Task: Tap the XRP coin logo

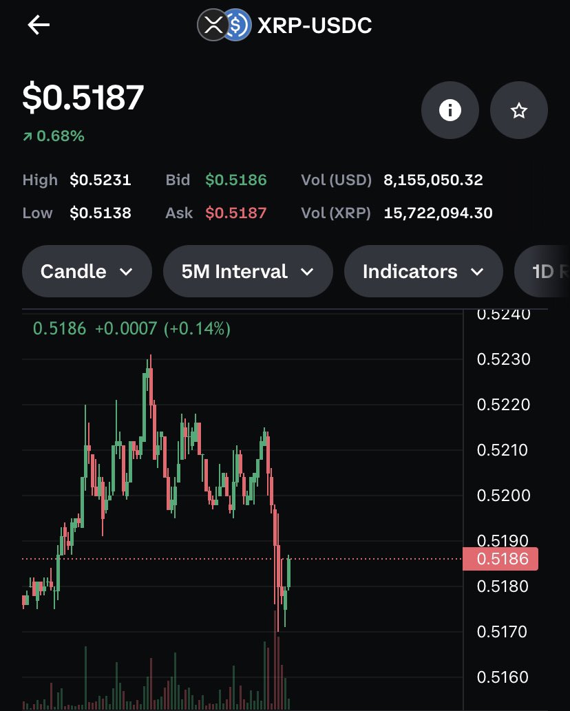Action: [x=212, y=25]
